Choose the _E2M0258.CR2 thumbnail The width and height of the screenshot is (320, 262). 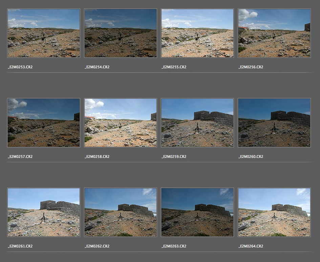point(121,123)
